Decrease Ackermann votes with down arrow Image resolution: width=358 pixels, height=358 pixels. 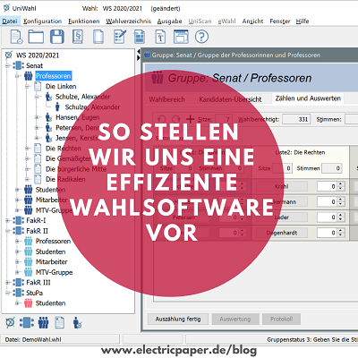pyautogui.click(x=341, y=204)
